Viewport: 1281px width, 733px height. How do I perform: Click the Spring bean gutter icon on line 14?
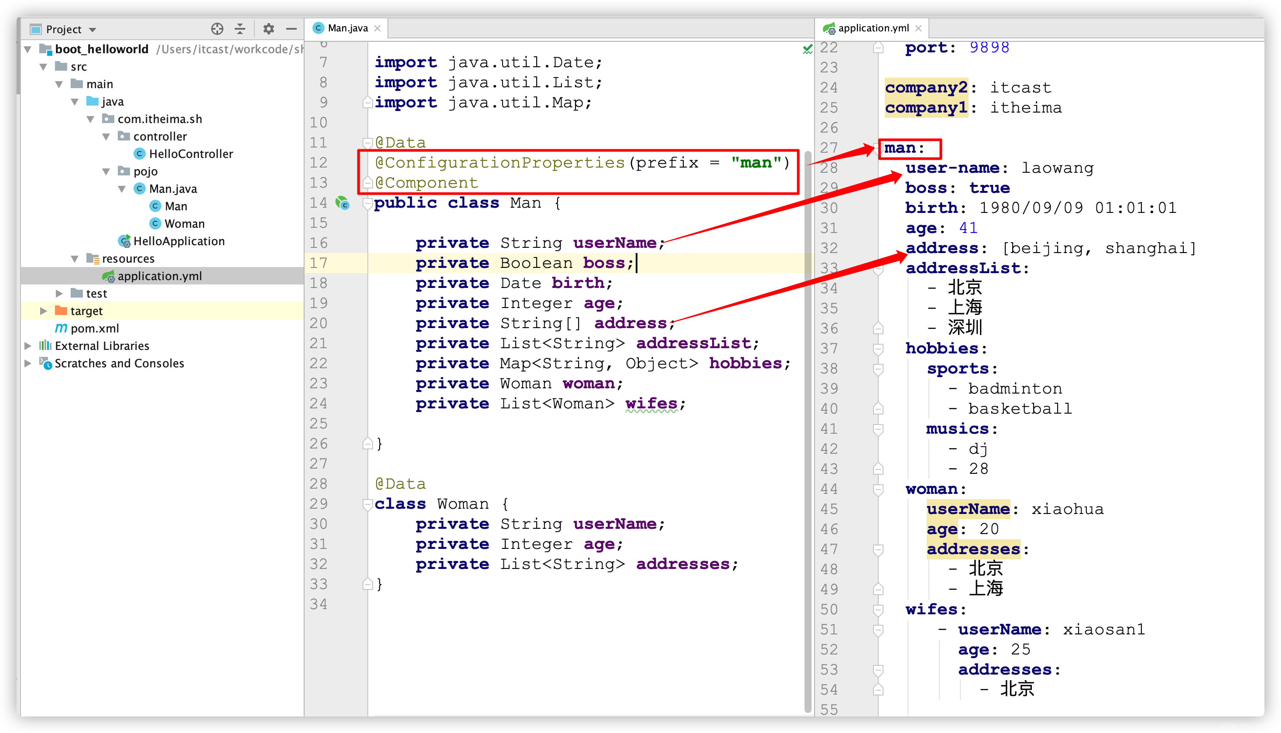coord(342,203)
